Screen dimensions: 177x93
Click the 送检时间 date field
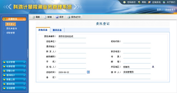[72, 72]
